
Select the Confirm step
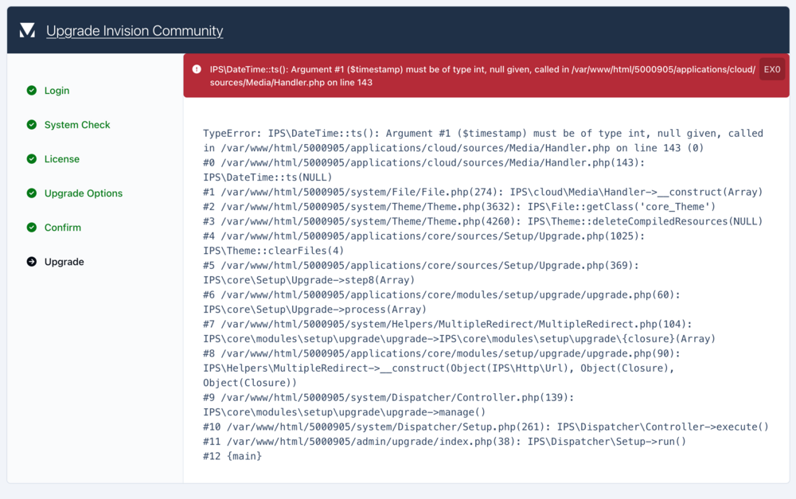pos(62,228)
